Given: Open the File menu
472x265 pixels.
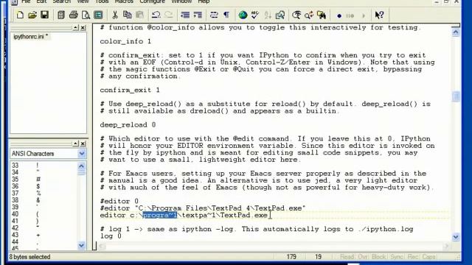Looking at the screenshot, I should coord(26,1).
